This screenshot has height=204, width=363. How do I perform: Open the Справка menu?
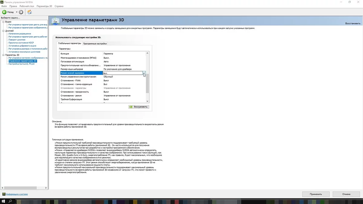click(59, 6)
